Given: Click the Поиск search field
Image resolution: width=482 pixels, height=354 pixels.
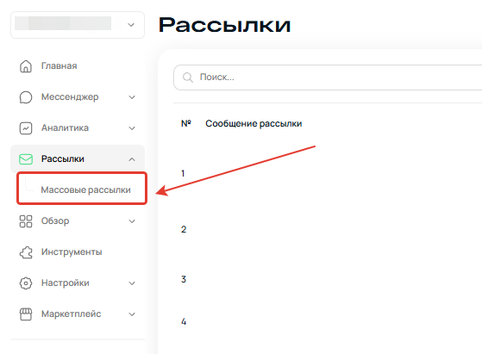Looking at the screenshot, I should (x=328, y=78).
